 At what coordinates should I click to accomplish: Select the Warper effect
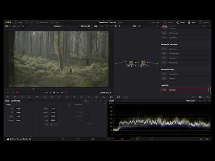185,79
